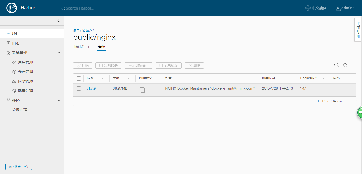
Task: Click the 作者 column header
Action: click(168, 78)
